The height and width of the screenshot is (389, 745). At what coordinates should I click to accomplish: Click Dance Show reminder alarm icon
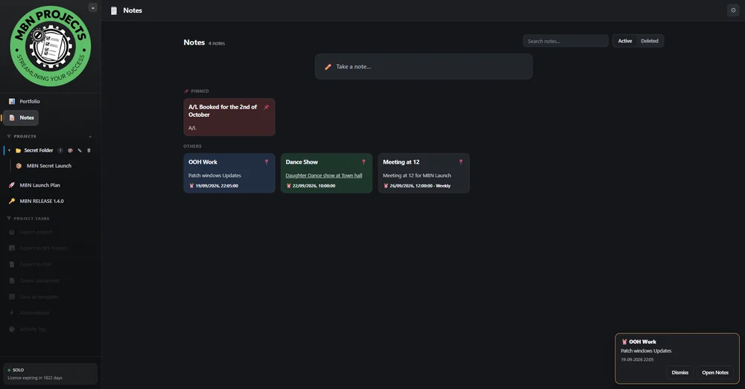(x=288, y=186)
